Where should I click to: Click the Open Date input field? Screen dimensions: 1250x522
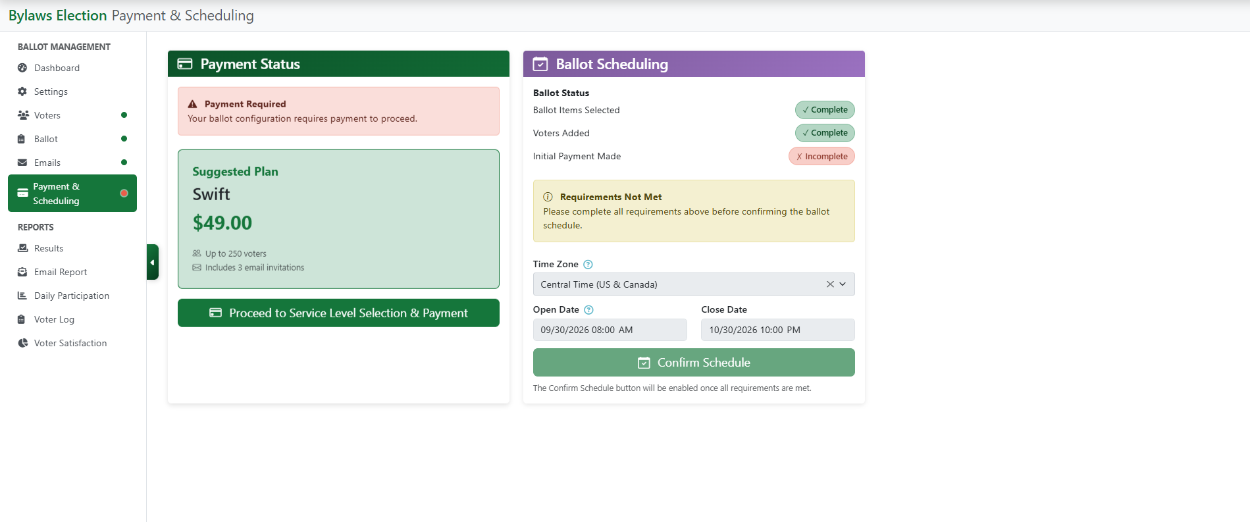[x=610, y=330]
